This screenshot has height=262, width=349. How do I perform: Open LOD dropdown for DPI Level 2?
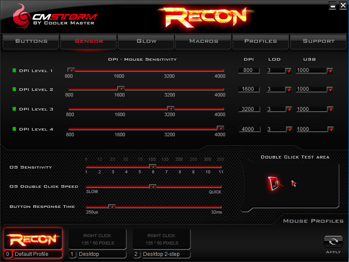[288, 90]
